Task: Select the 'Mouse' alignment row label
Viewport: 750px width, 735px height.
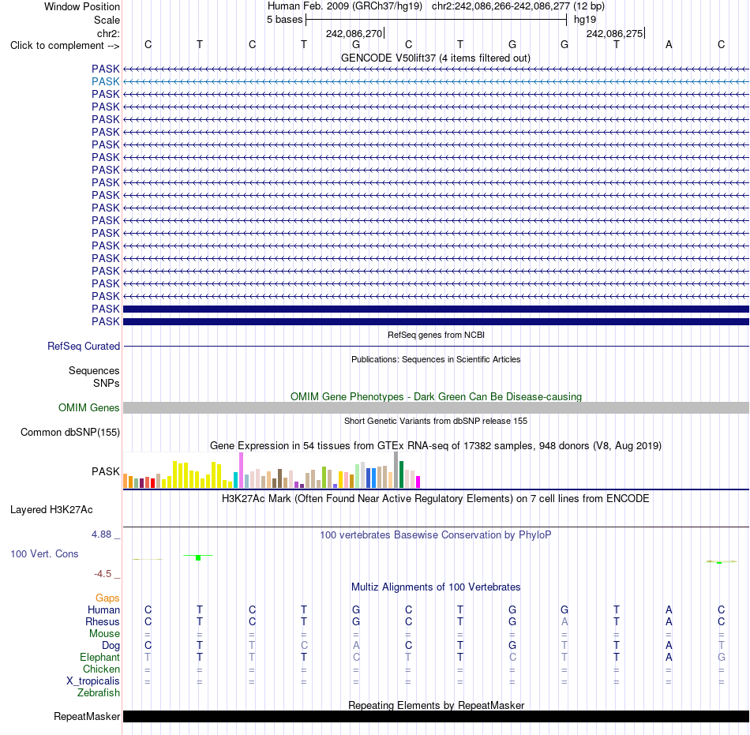Action: 104,634
